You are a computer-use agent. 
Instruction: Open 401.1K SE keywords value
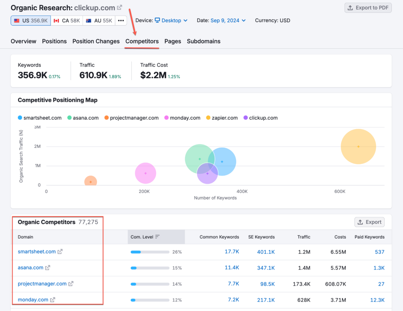point(266,252)
